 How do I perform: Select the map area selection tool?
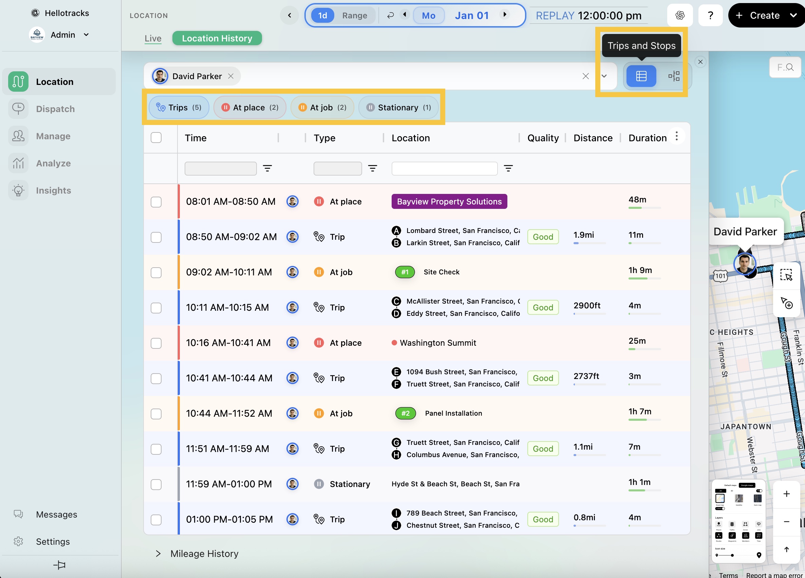click(786, 275)
